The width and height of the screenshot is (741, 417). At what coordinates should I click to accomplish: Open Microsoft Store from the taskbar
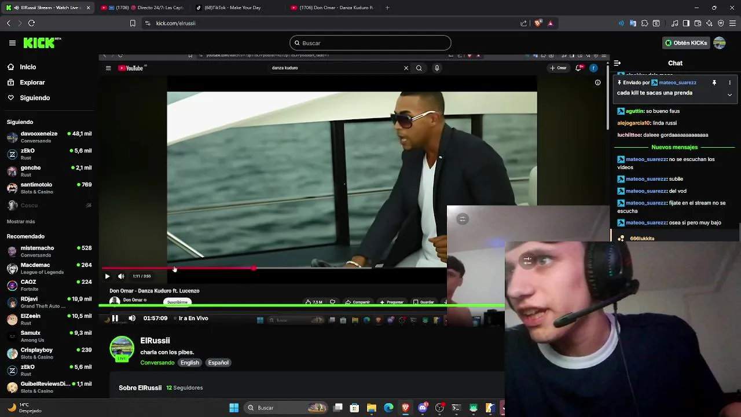[355, 408]
